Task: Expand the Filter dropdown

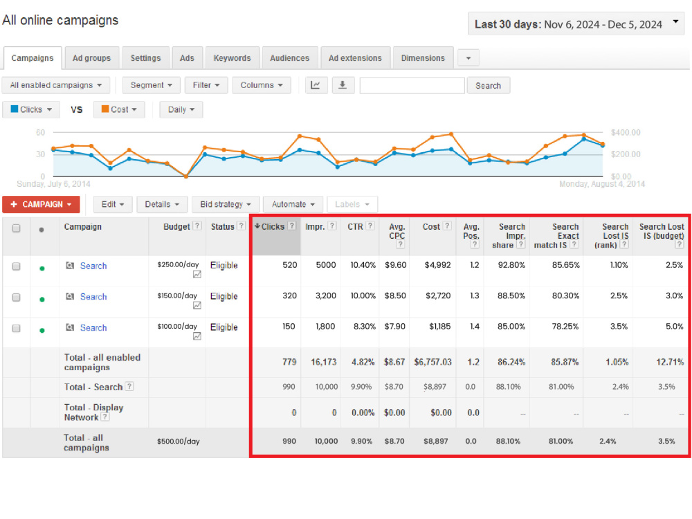Action: 206,85
